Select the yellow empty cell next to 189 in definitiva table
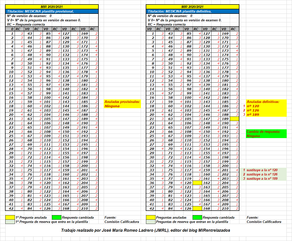292x241 pixels. [x=234, y=119]
